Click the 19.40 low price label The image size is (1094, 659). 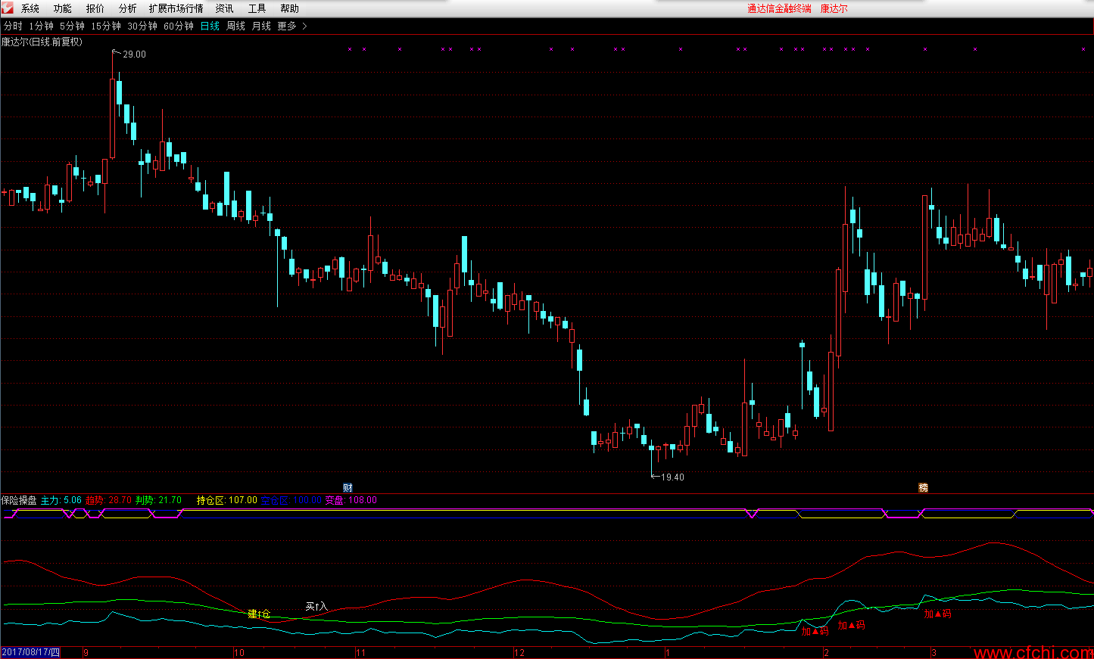pos(673,477)
